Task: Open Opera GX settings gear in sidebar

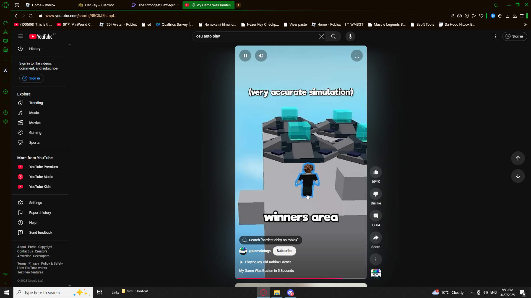Action: click(x=6, y=121)
